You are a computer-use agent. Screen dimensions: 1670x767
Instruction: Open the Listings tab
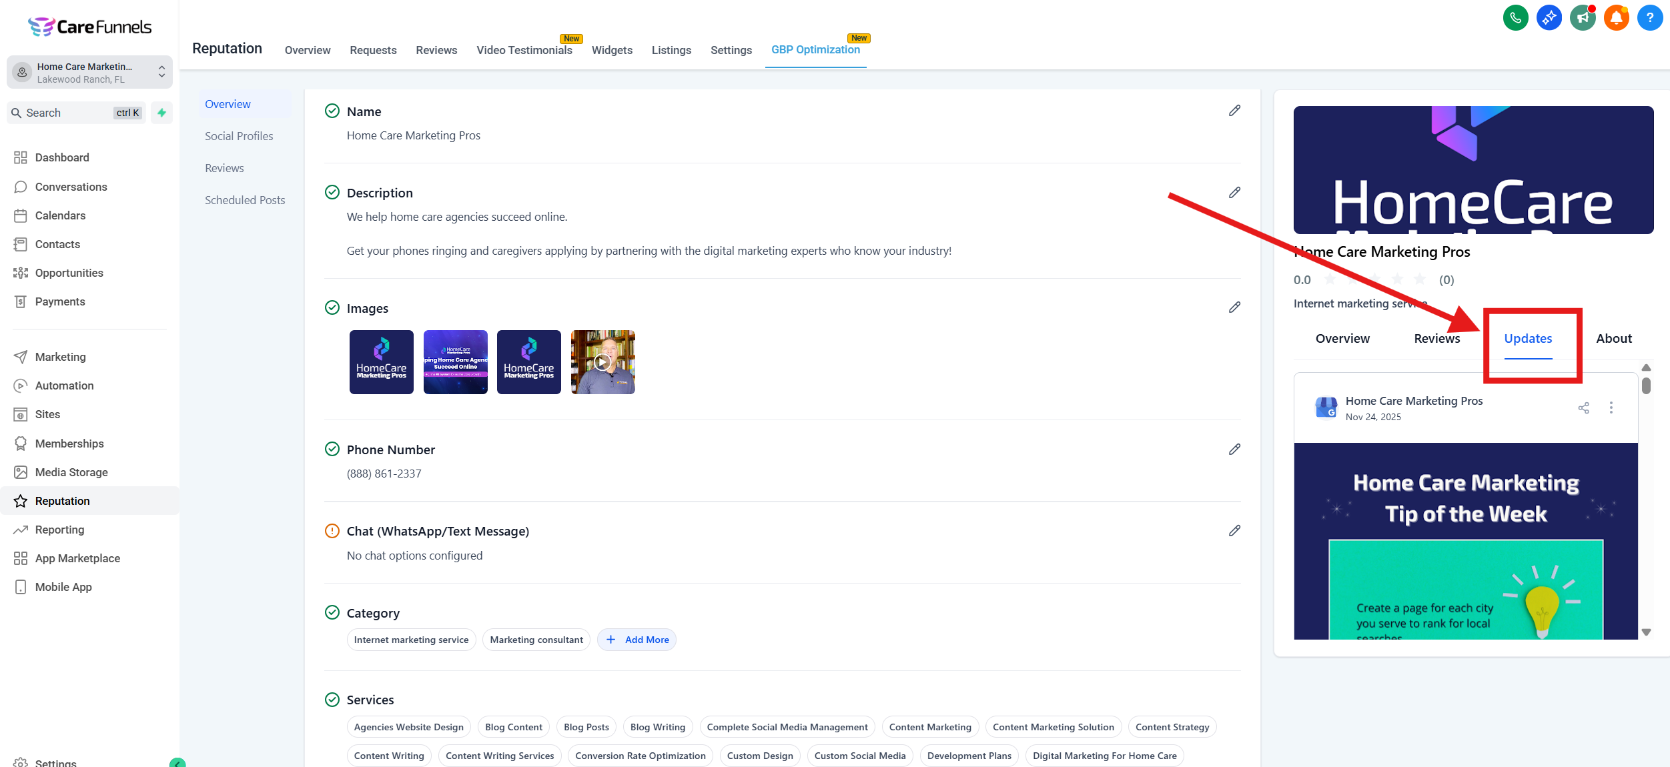tap(671, 50)
